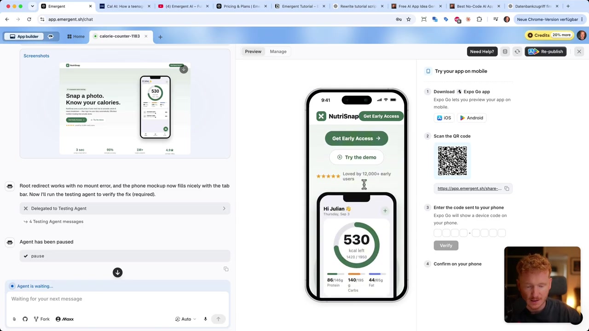Open the Emergent user profile avatar
This screenshot has width=589, height=331.
pyautogui.click(x=582, y=35)
